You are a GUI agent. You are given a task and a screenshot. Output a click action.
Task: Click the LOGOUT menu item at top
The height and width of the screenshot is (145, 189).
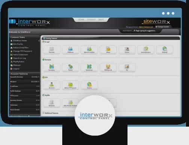pyautogui.click(x=91, y=19)
